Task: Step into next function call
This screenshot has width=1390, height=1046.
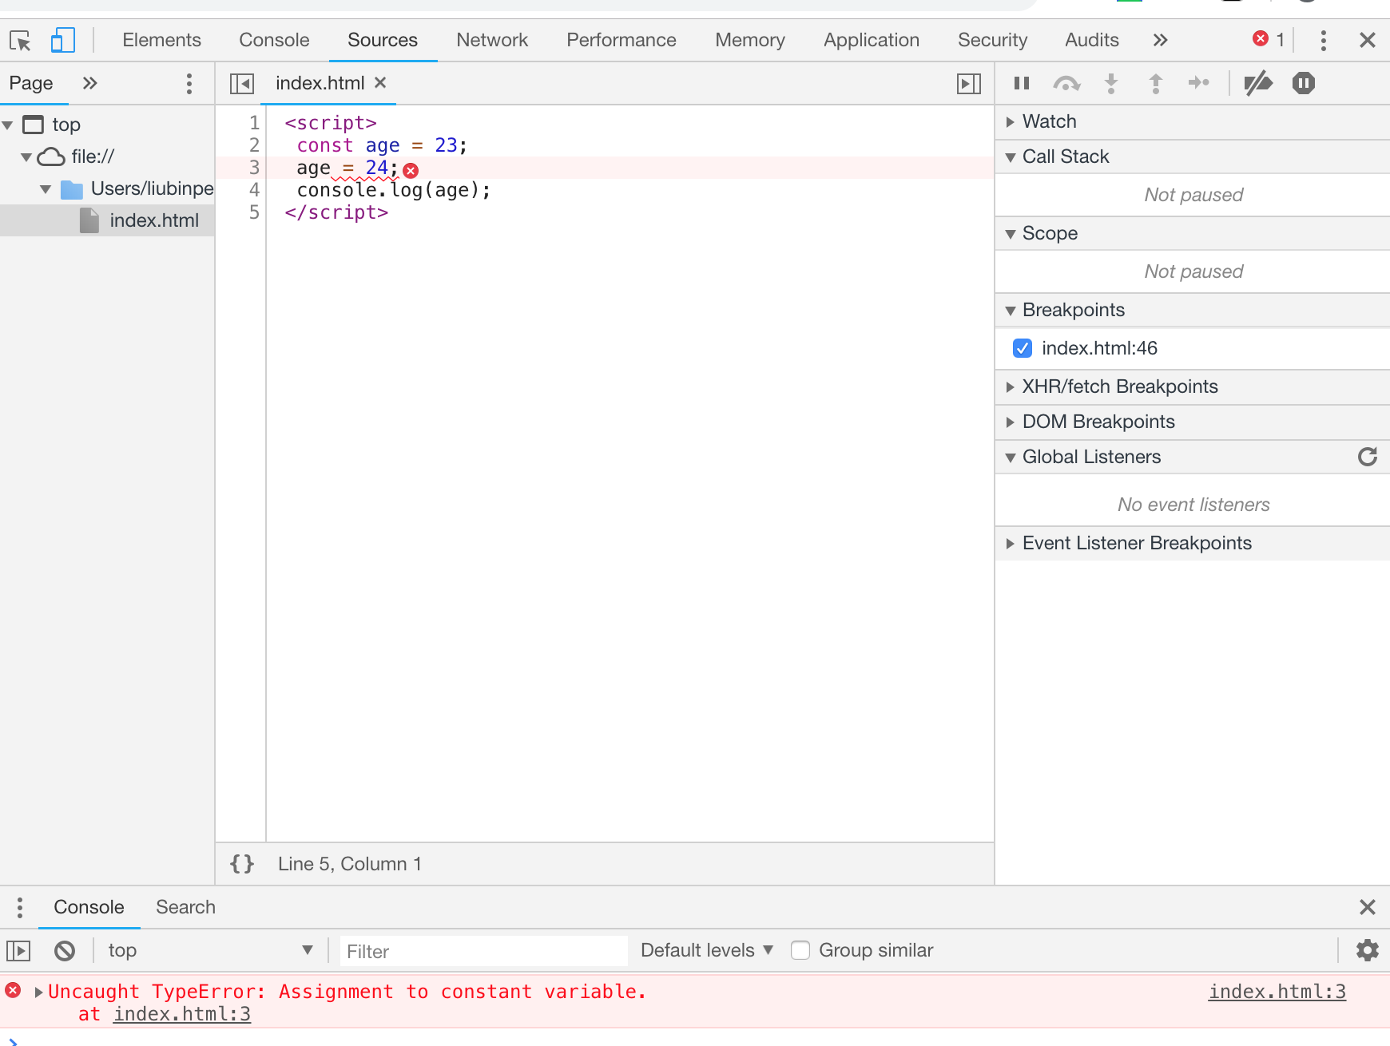Action: tap(1111, 83)
